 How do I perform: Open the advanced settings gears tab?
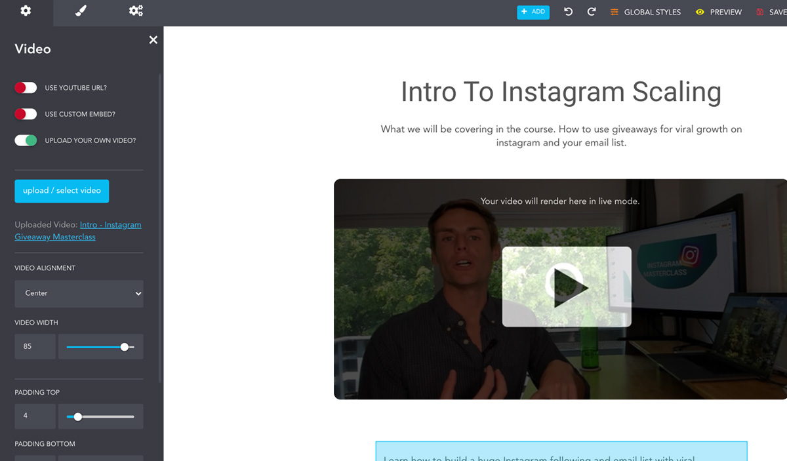(136, 11)
